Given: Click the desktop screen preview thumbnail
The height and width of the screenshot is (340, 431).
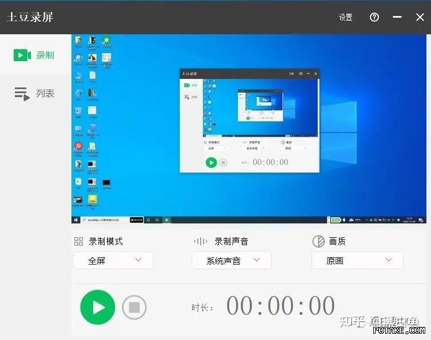Looking at the screenshot, I should (249, 129).
